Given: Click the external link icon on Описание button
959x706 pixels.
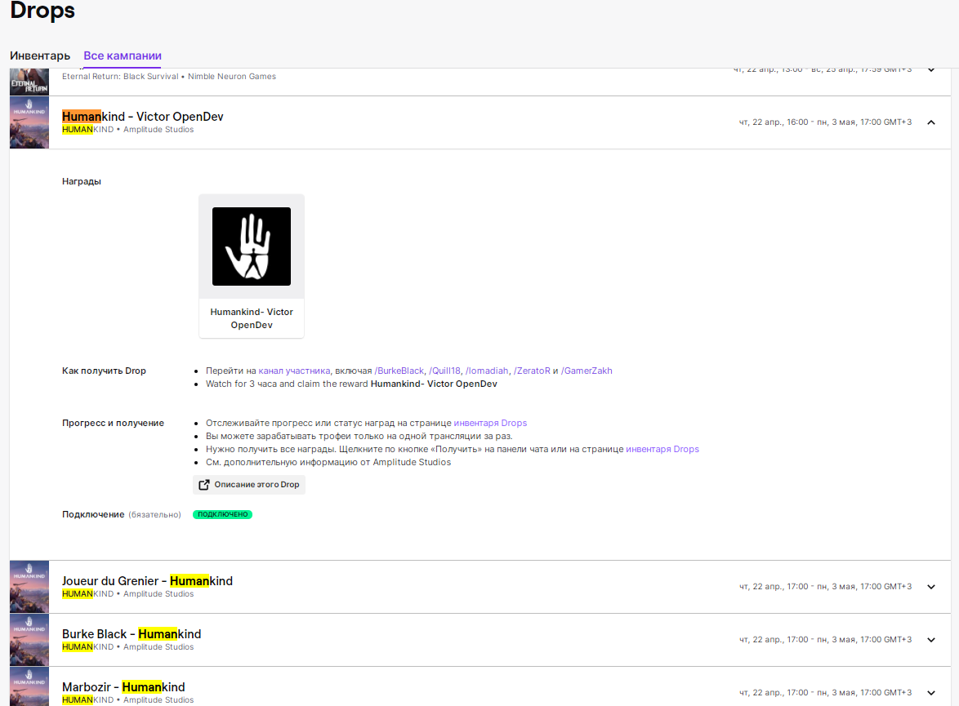Looking at the screenshot, I should [x=204, y=485].
